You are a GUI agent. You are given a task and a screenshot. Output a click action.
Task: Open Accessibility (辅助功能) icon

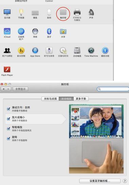(105, 50)
